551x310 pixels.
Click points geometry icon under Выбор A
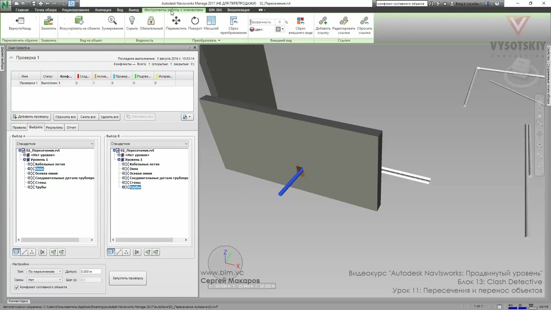pos(32,252)
